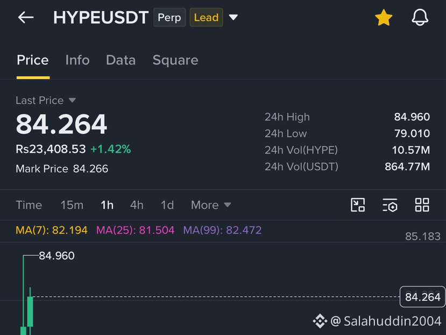Screen dimensions: 446x335
Task: Tap the large 84.264 last price
Action: click(61, 124)
